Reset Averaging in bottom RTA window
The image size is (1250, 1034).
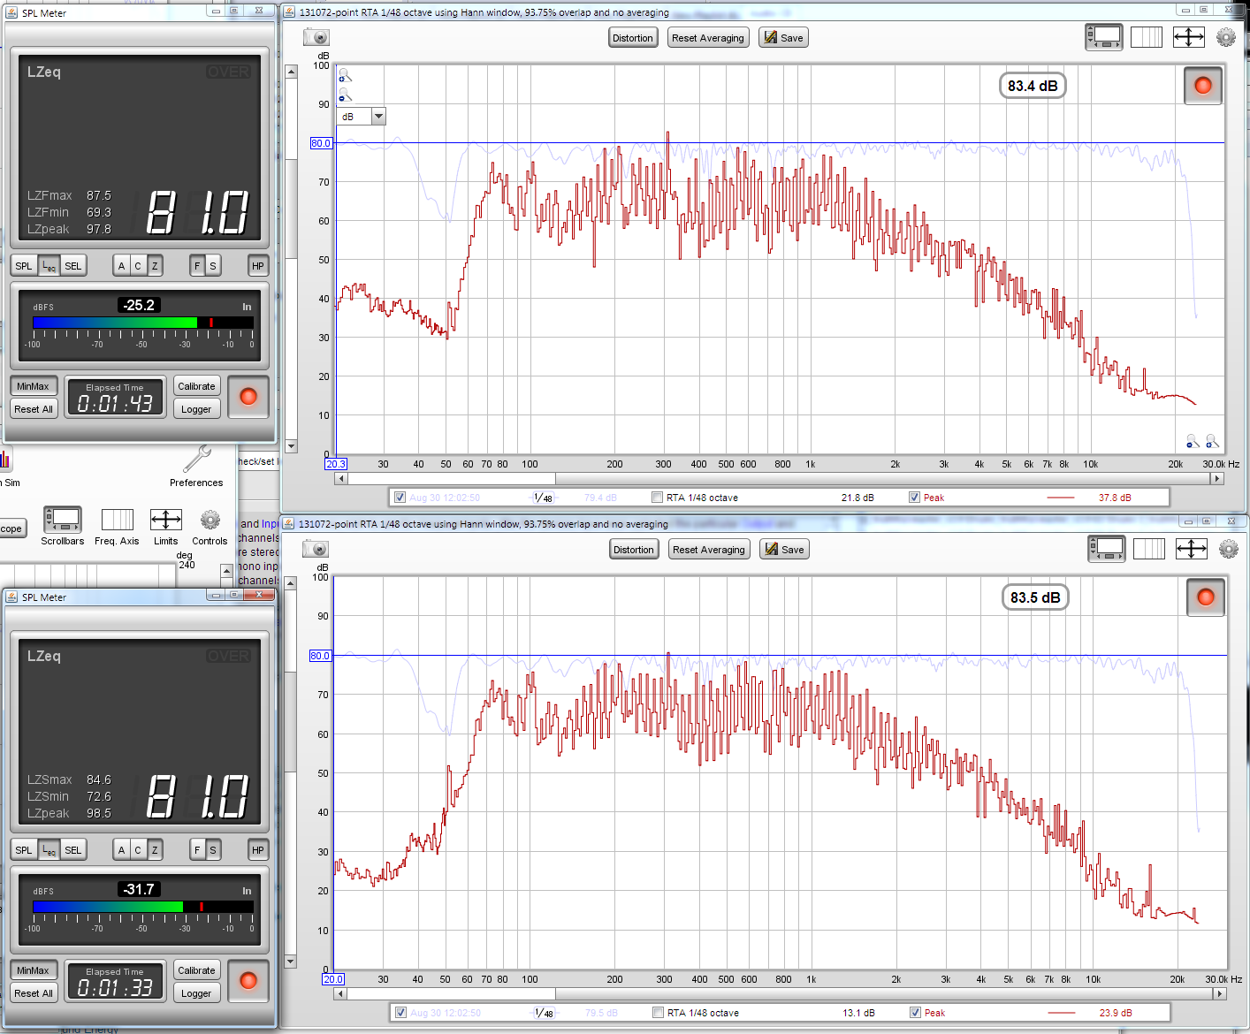click(709, 550)
